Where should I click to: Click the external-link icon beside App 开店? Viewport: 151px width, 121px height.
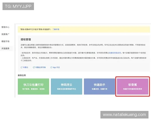pos(51,67)
